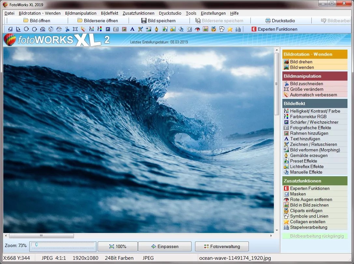Select Collagen erstellen in side panel
The width and height of the screenshot is (354, 264).
(315, 222)
